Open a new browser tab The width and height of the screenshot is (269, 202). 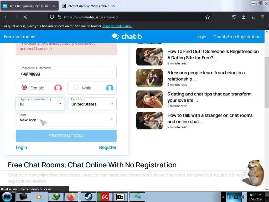tap(123, 6)
